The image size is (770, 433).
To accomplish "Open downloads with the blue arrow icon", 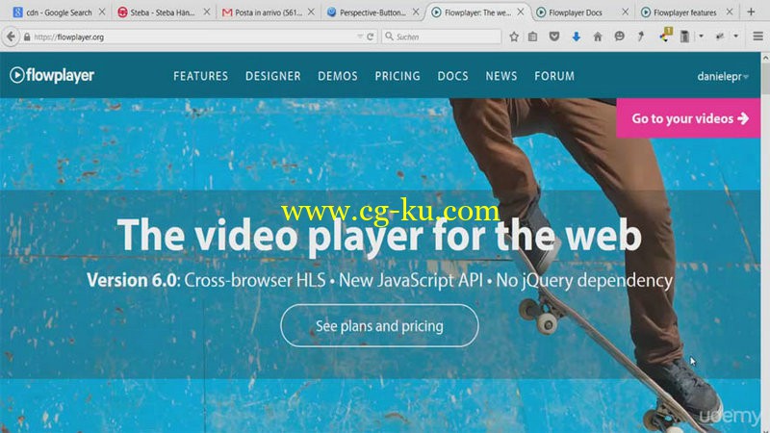I will click(576, 37).
